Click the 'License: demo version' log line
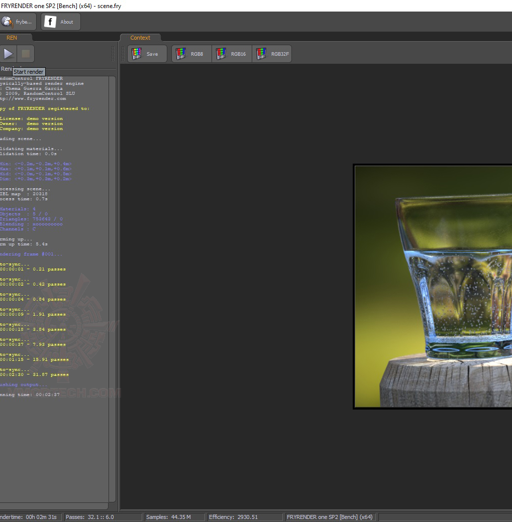Screen dimensions: 512x522 click(x=31, y=118)
